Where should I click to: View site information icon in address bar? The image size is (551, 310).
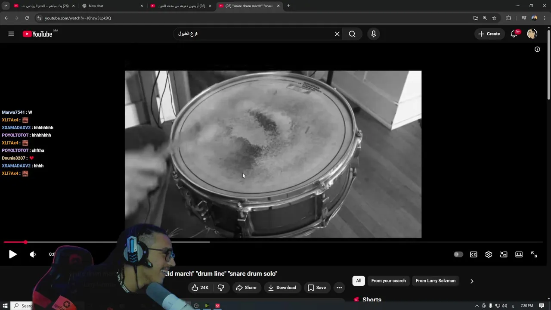tap(39, 18)
